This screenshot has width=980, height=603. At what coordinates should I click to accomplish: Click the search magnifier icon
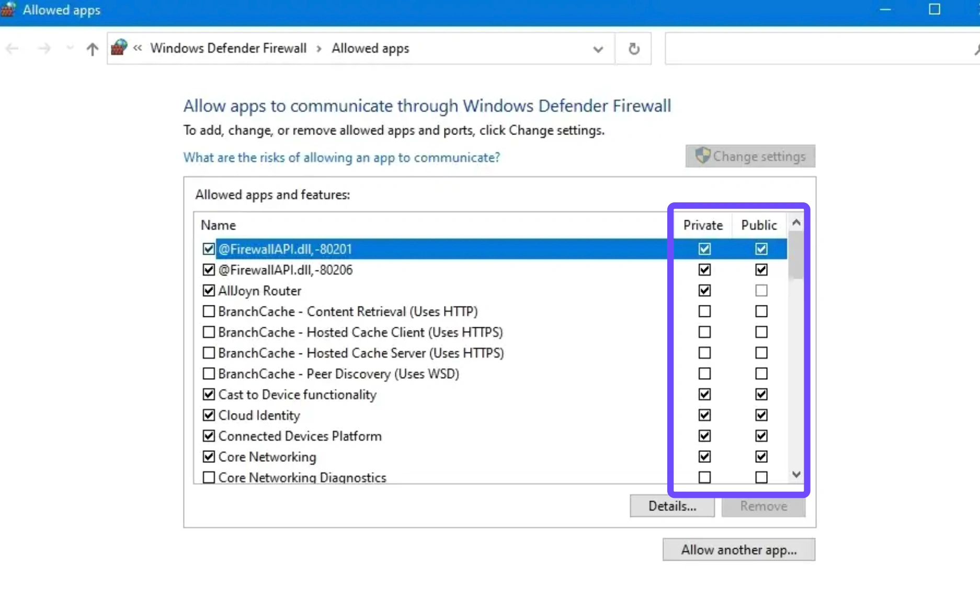[976, 49]
